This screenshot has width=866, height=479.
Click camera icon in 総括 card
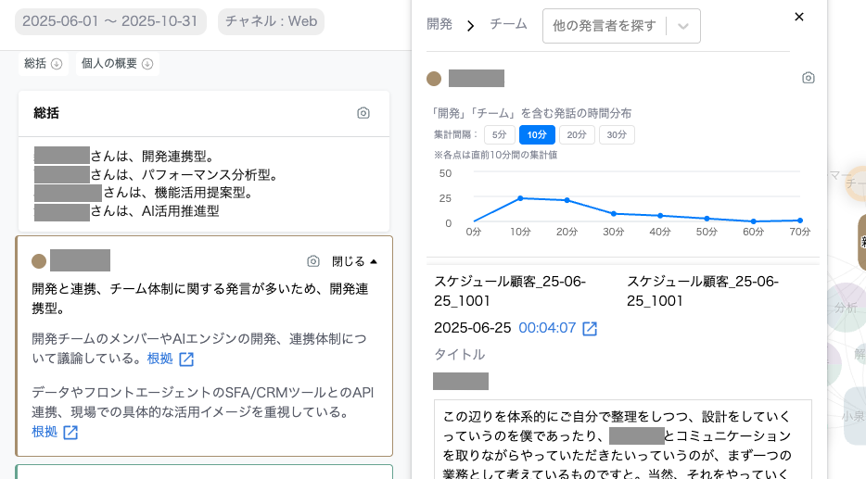point(363,113)
